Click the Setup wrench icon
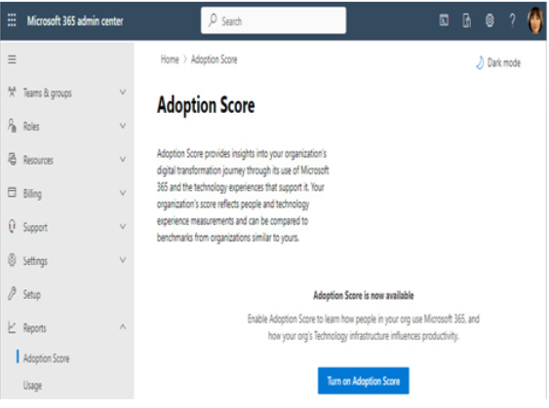 click(x=12, y=294)
